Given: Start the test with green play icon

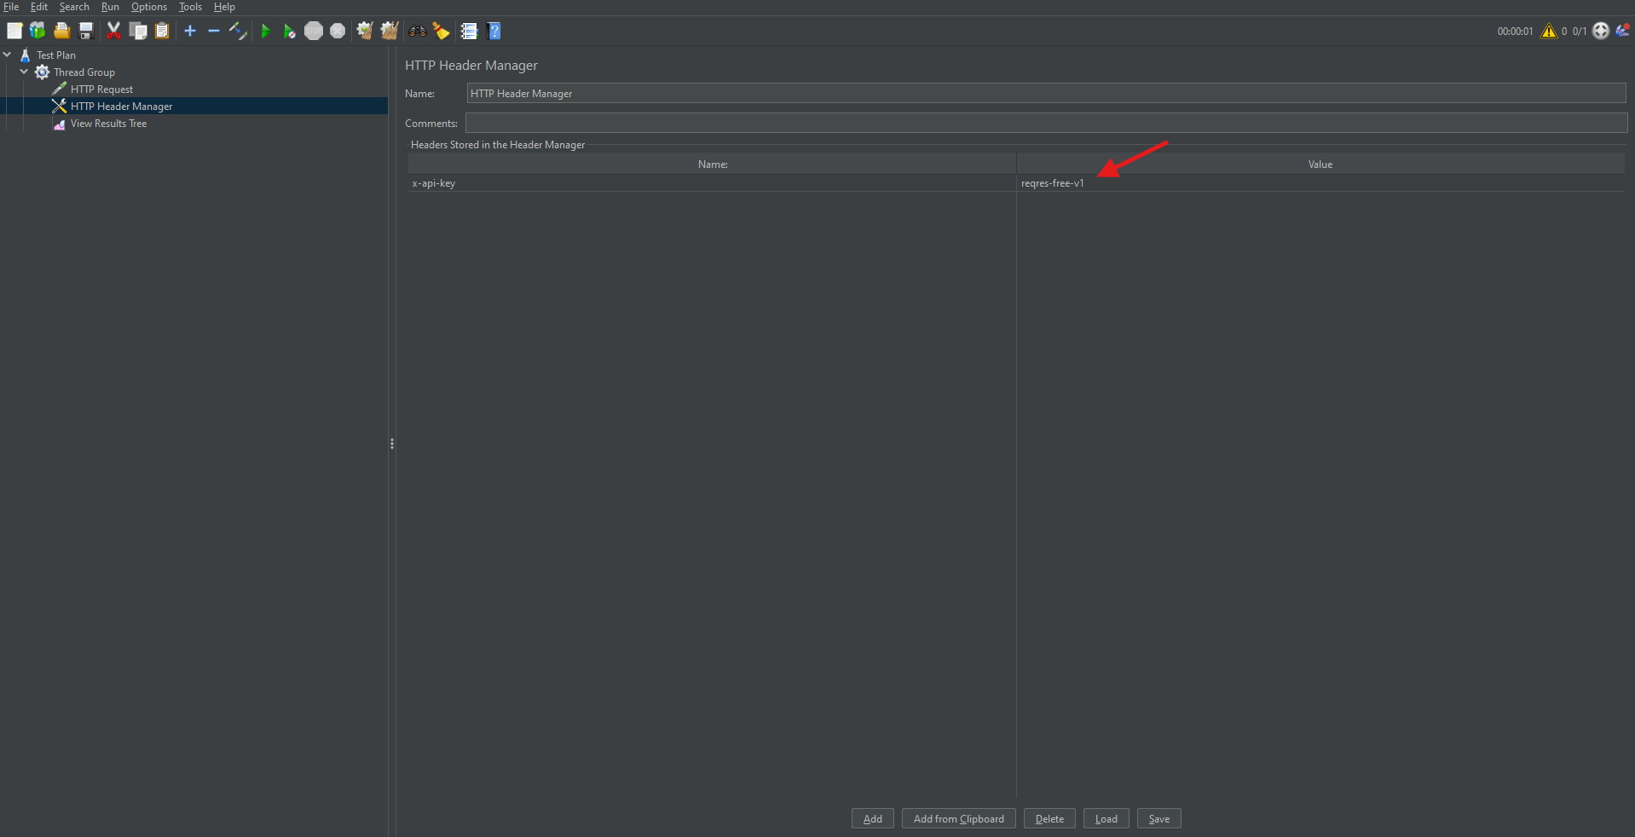Looking at the screenshot, I should [x=265, y=31].
